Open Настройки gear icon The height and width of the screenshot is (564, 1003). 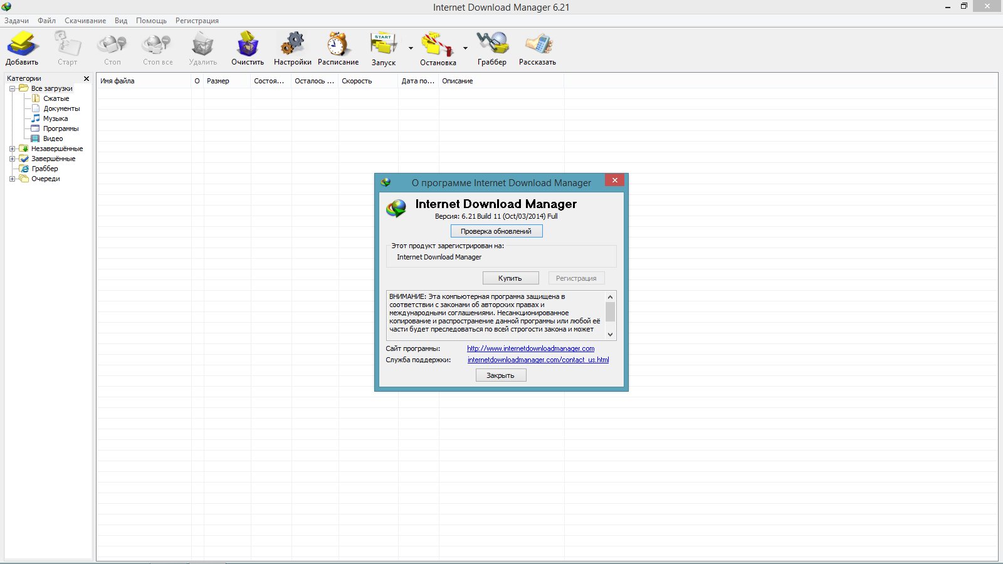coord(292,44)
